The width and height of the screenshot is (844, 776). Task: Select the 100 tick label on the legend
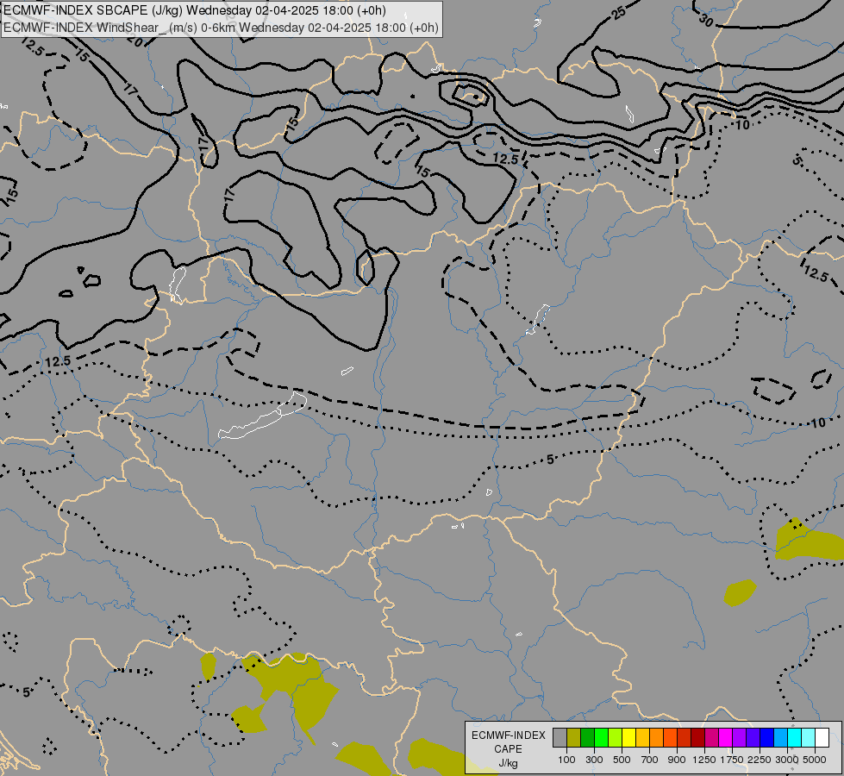click(566, 760)
